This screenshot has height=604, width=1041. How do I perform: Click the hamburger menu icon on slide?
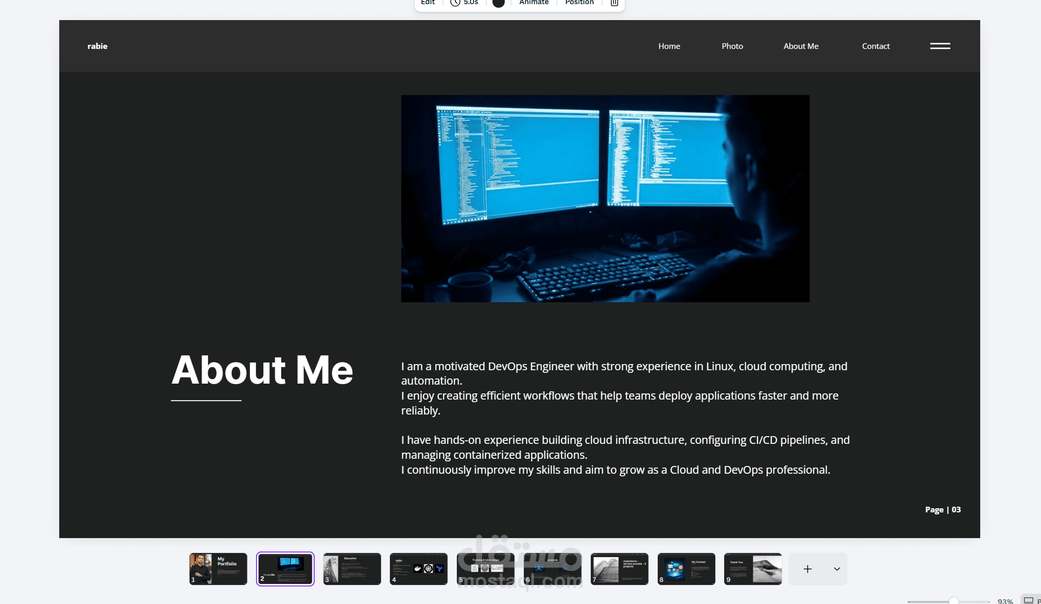point(940,46)
